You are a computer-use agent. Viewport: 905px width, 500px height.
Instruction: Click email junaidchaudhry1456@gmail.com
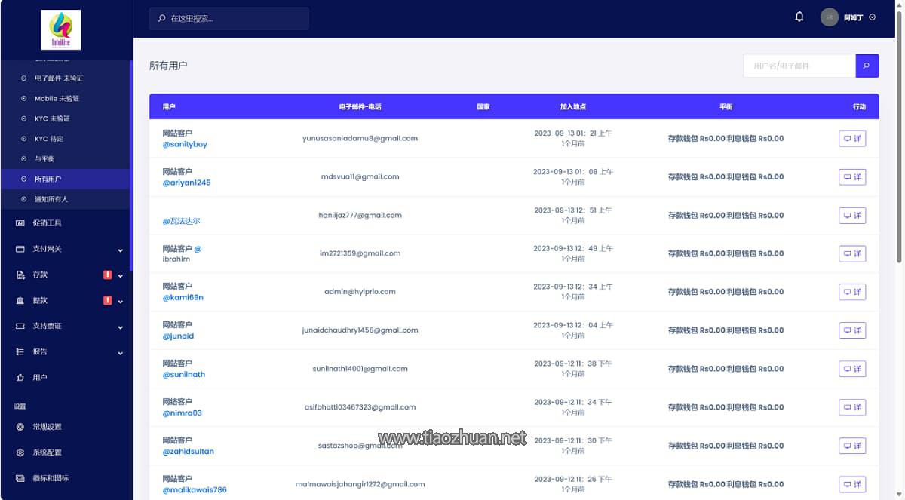pyautogui.click(x=360, y=330)
